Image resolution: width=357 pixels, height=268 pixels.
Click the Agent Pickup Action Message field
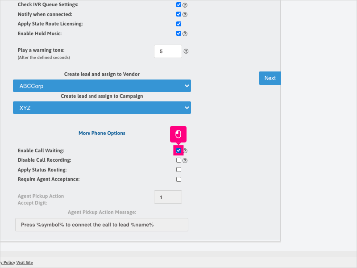(x=102, y=225)
